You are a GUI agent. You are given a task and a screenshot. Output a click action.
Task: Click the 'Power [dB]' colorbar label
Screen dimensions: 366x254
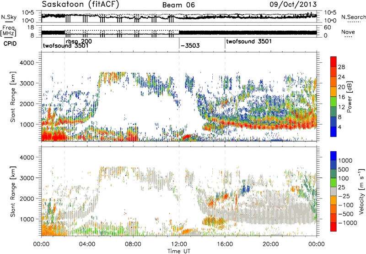tap(349, 97)
